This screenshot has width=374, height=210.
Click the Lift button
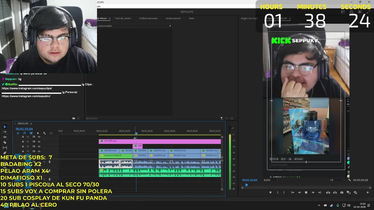(328, 192)
